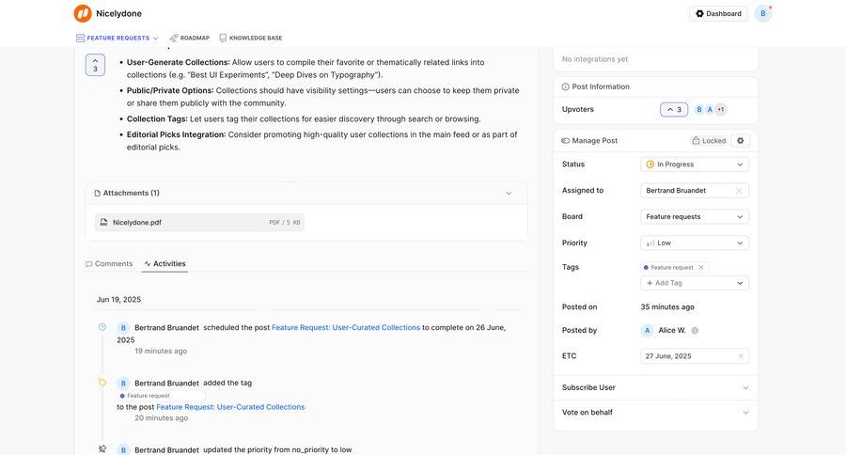This screenshot has height=455, width=846.
Task: Click Bertrand Bruandet avatar in added-tag activity
Action: tap(123, 384)
